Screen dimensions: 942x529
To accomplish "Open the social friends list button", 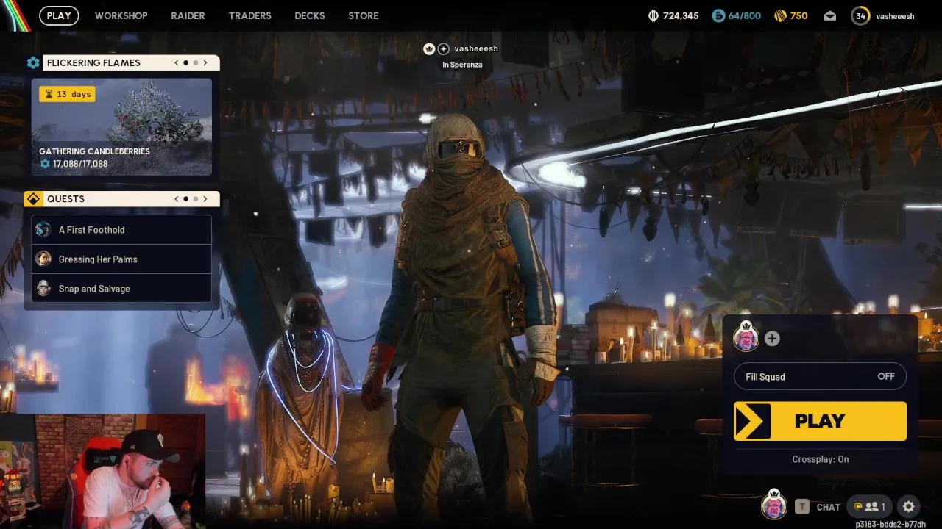I will (x=869, y=506).
